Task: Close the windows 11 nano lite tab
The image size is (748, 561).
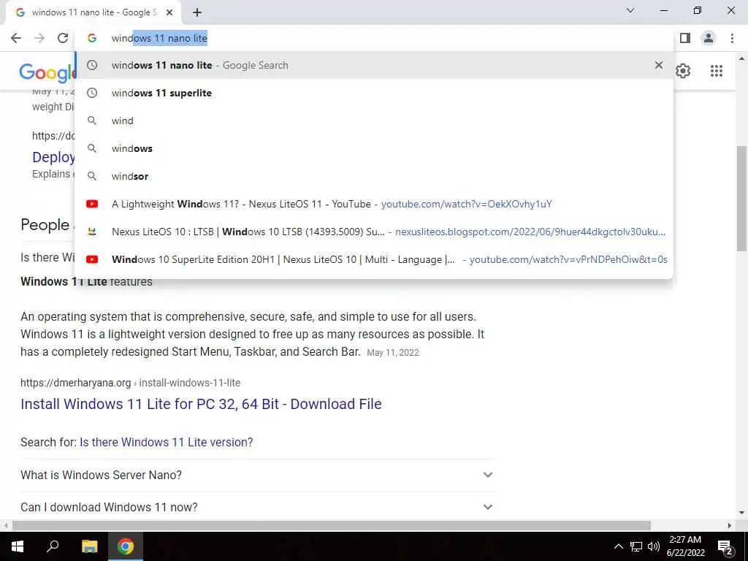Action: (169, 13)
